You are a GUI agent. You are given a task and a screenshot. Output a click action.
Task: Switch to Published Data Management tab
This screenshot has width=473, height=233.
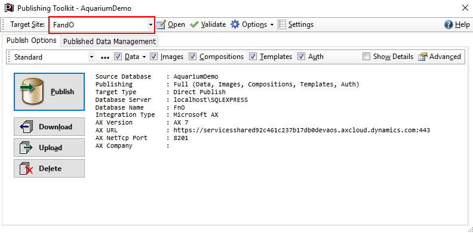(x=109, y=42)
